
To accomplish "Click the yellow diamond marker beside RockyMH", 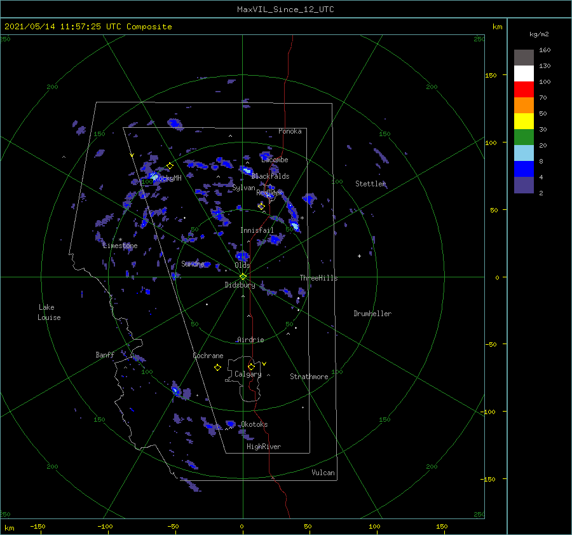I will click(x=170, y=166).
